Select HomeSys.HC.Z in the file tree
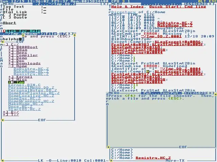 pos(24,99)
